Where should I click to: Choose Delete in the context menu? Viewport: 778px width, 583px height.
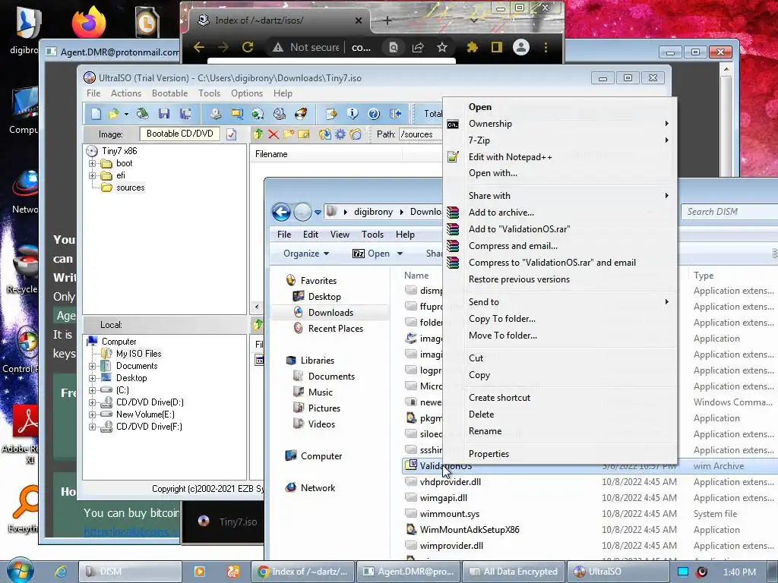point(561,414)
